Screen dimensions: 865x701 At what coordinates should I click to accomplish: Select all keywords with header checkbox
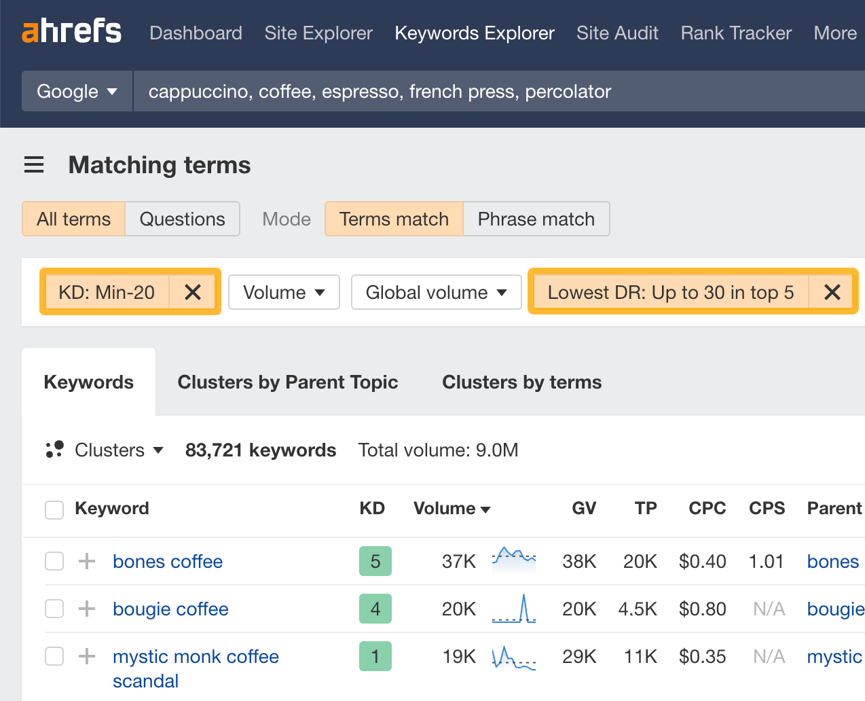[x=54, y=510]
